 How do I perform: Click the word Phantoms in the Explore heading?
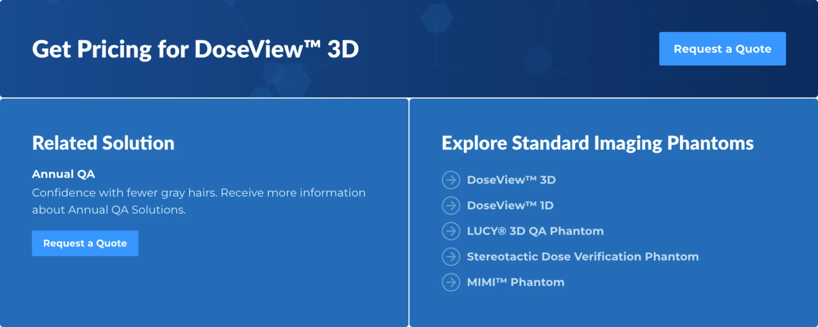point(710,143)
